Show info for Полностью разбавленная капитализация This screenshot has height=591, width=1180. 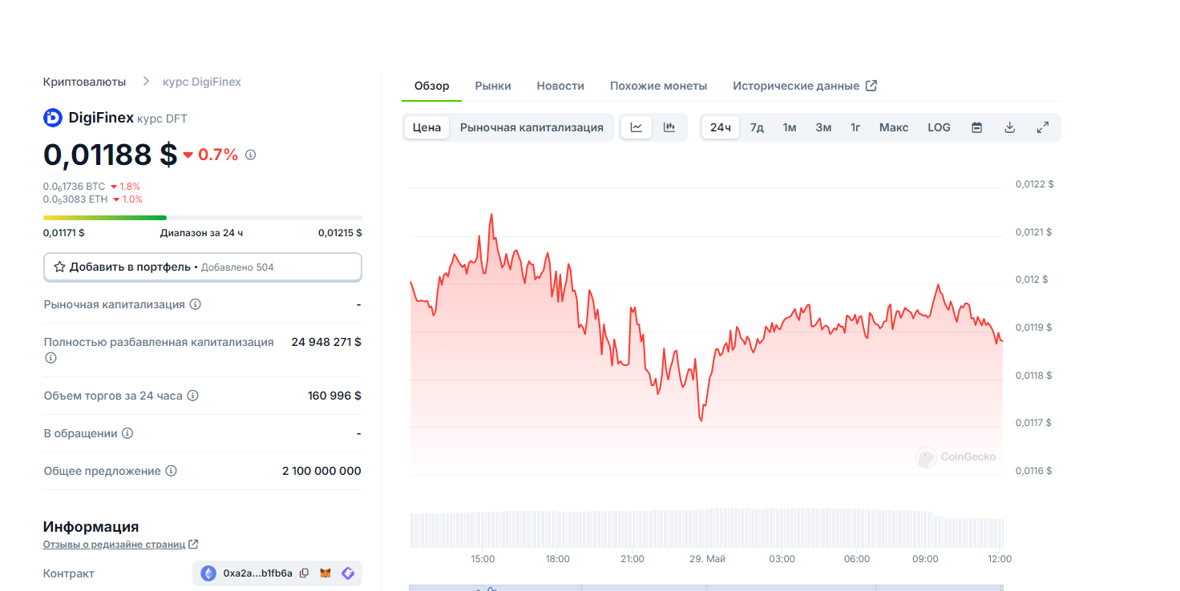(x=51, y=358)
